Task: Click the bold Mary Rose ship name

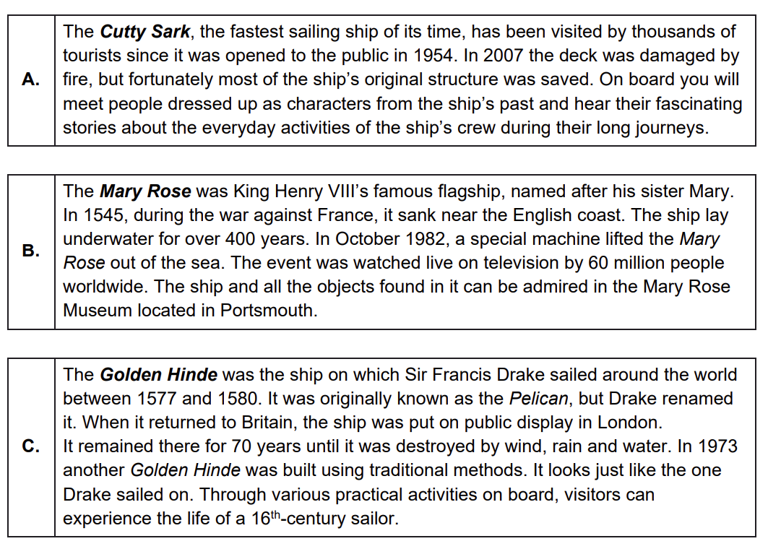Action: 144,191
